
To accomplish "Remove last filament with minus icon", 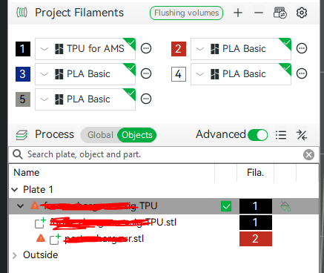I will (259, 13).
